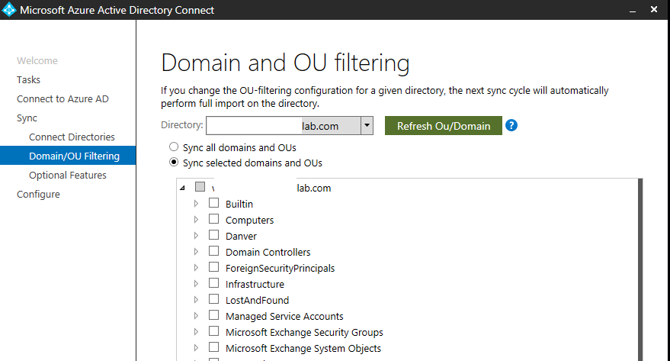Image resolution: width=670 pixels, height=361 pixels.
Task: Select Sync selected domains and OUs radio
Action: (x=174, y=162)
